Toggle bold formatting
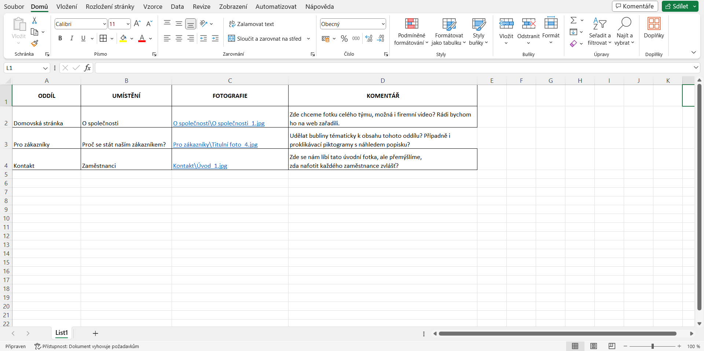 pyautogui.click(x=60, y=38)
